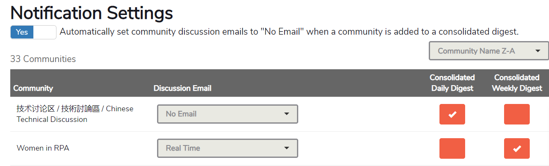
Task: Click the white off side of the toggle
Action: [45, 32]
